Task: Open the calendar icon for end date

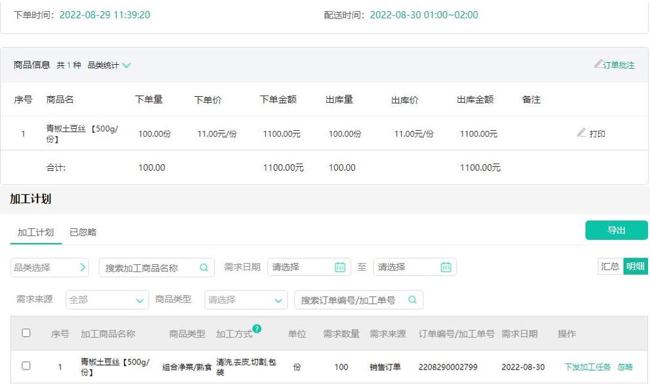Action: click(x=449, y=267)
